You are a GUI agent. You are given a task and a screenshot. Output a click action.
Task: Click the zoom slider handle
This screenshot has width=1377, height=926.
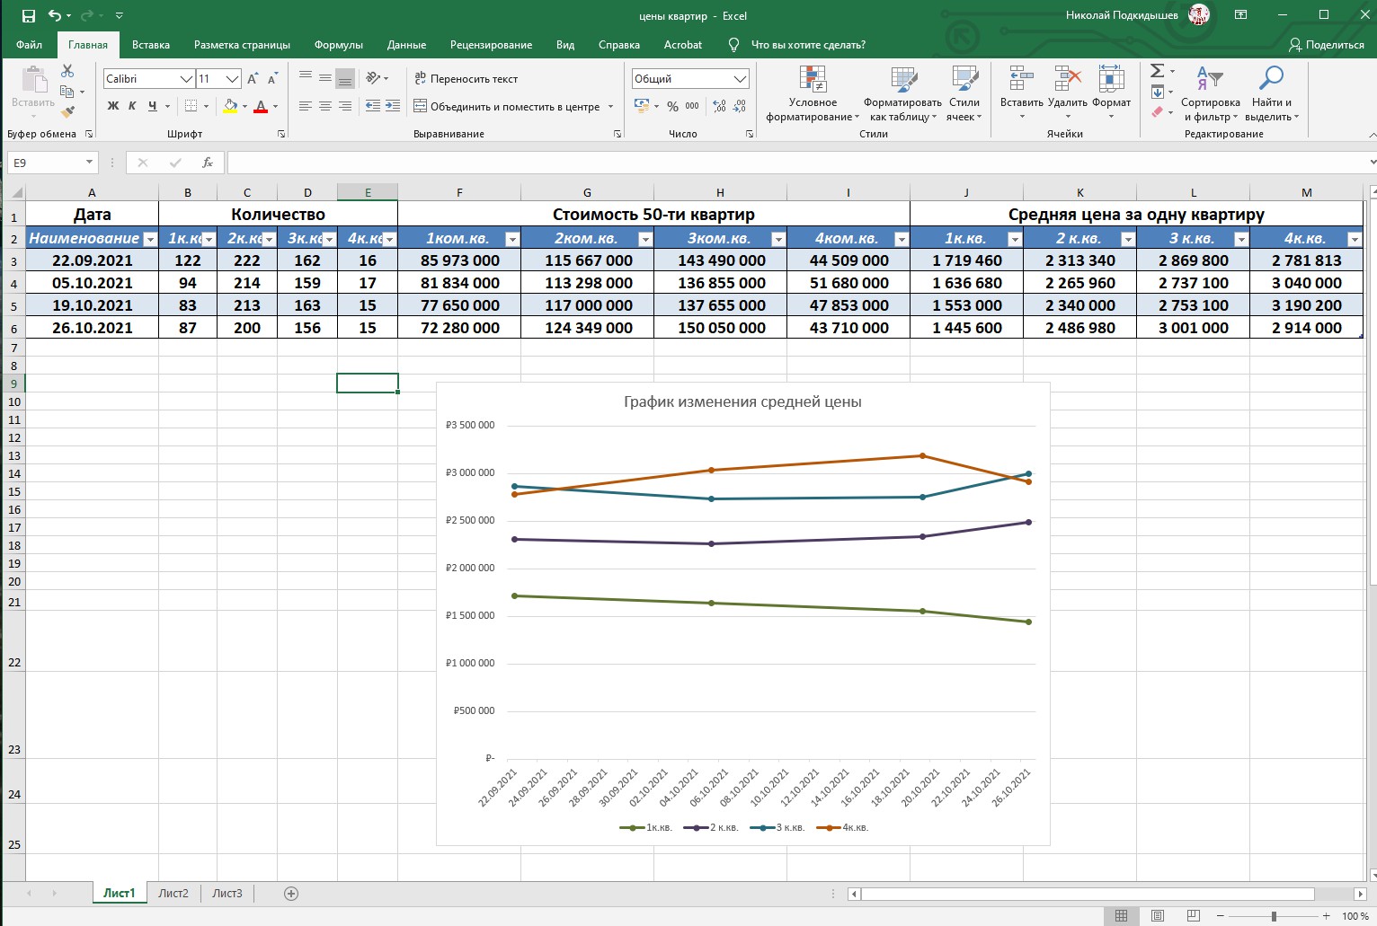(1274, 916)
